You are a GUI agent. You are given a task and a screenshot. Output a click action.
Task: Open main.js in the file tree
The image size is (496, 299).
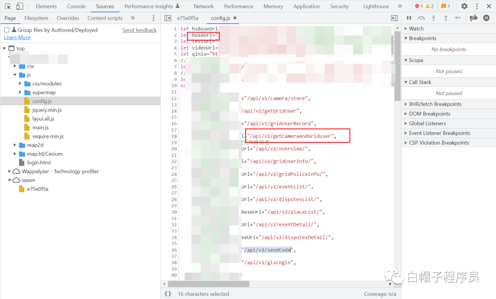point(40,128)
